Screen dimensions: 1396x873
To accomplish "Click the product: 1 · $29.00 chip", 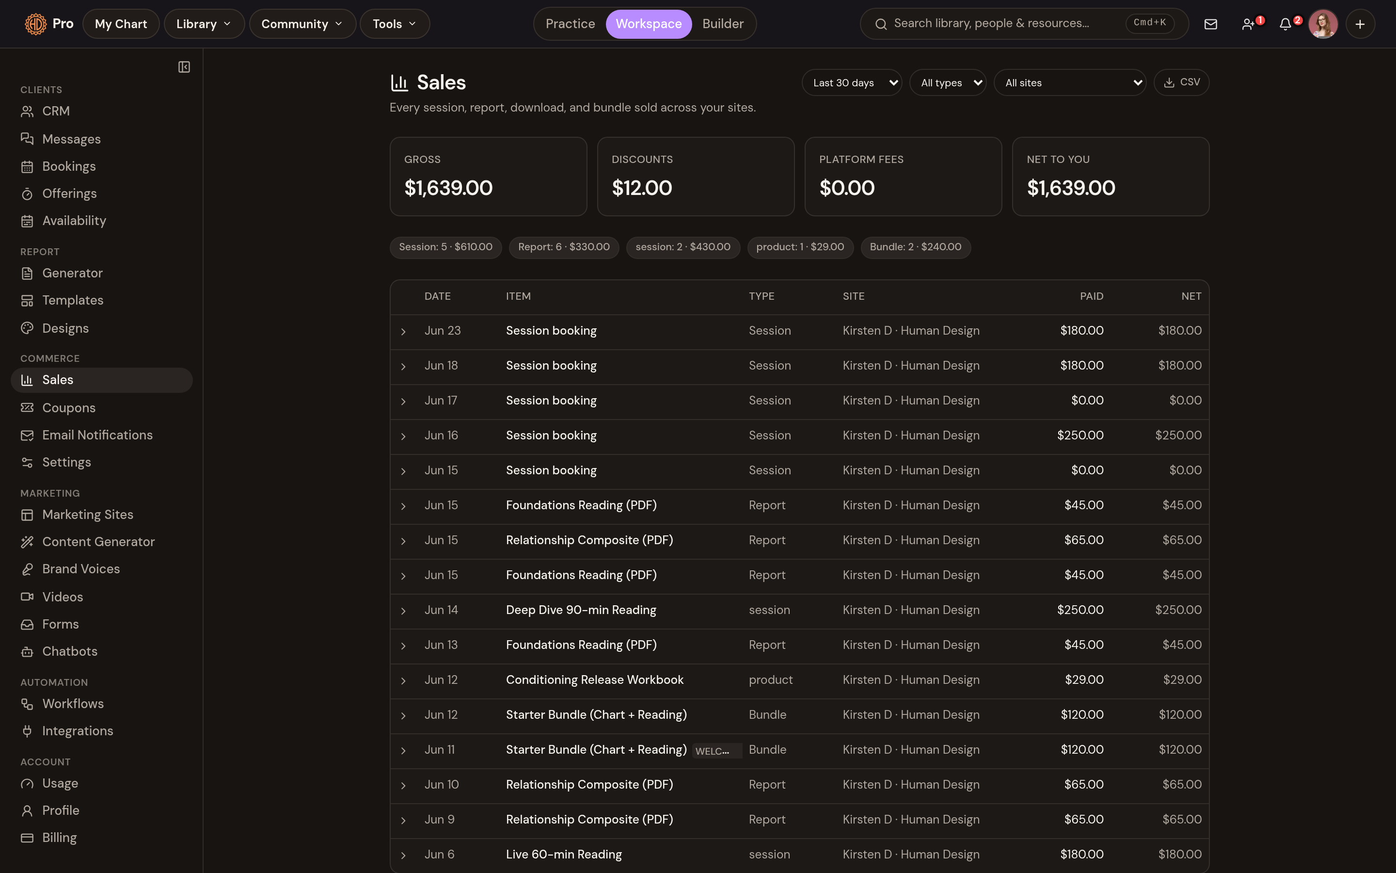I will coord(800,248).
